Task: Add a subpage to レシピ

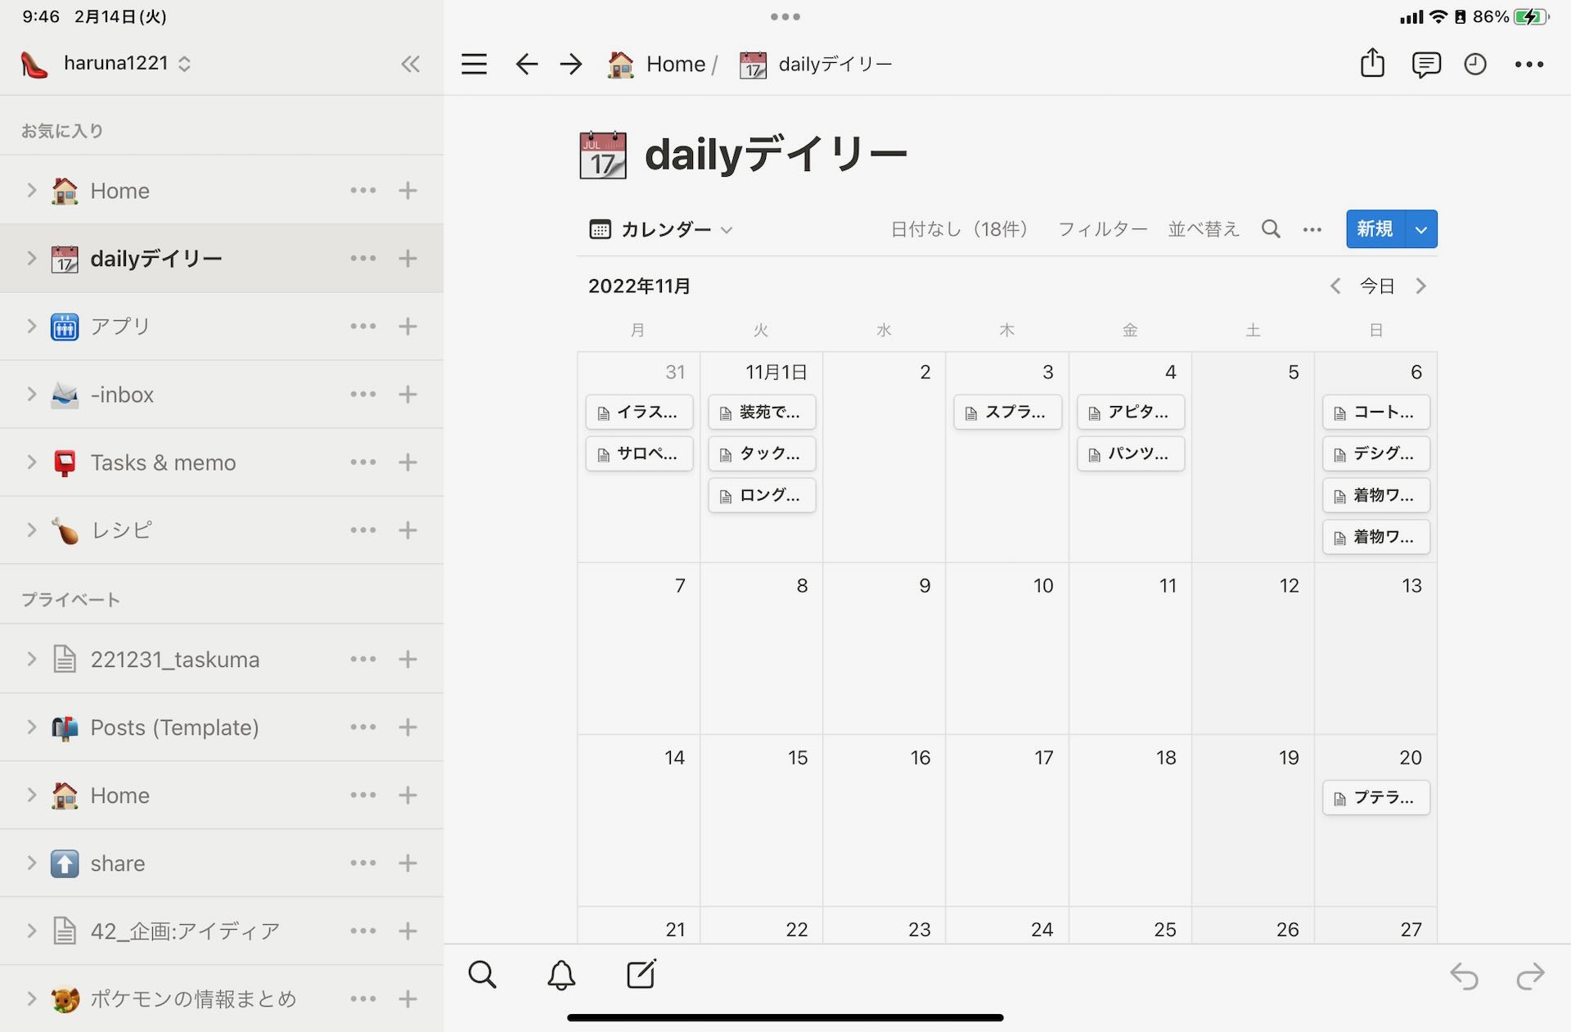Action: coord(407,530)
